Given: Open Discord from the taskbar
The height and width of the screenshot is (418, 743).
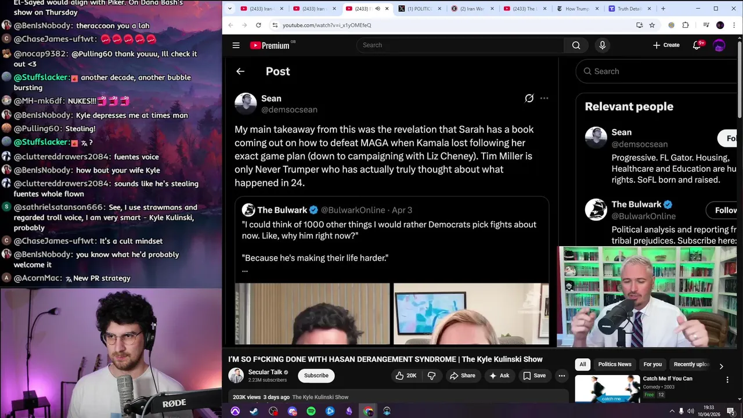Looking at the screenshot, I should pos(292,411).
